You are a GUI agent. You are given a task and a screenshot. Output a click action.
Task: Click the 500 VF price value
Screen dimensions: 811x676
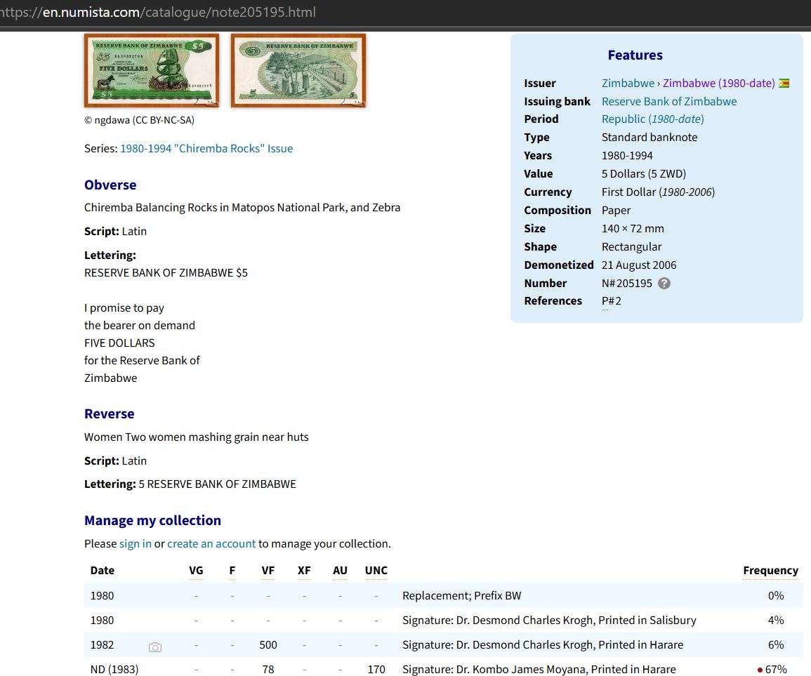268,645
